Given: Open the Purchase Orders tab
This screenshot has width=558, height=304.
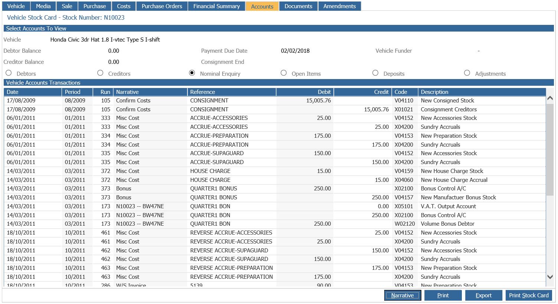Looking at the screenshot, I should coord(162,6).
